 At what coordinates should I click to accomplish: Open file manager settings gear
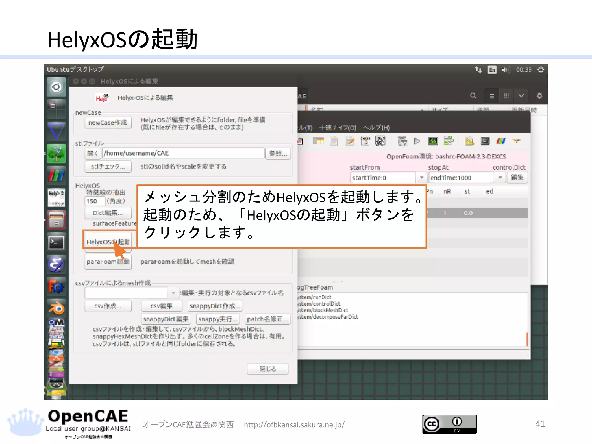pos(539,96)
